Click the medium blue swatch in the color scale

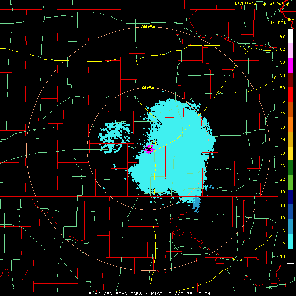tap(290, 211)
